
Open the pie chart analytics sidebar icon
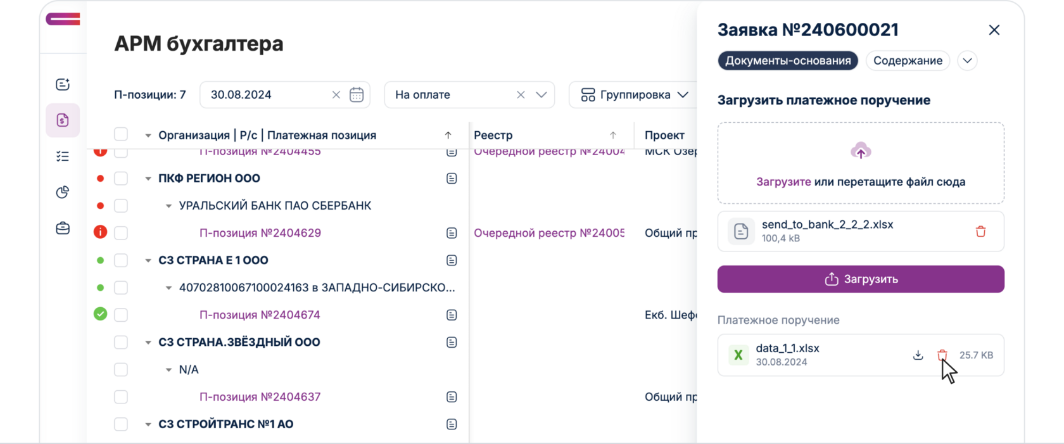(63, 193)
